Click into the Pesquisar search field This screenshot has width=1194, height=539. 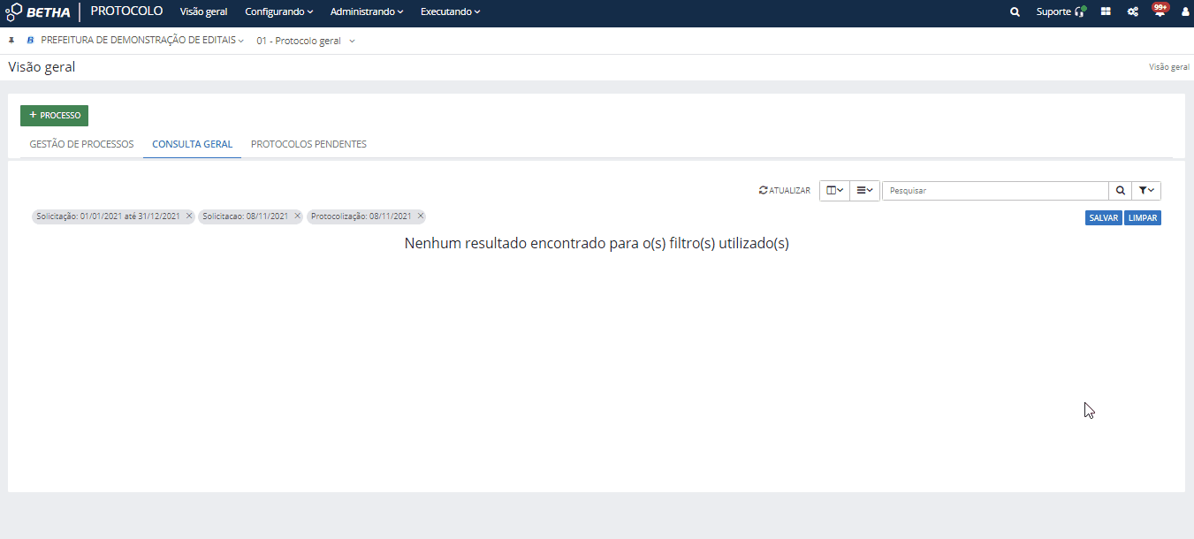[x=995, y=191]
